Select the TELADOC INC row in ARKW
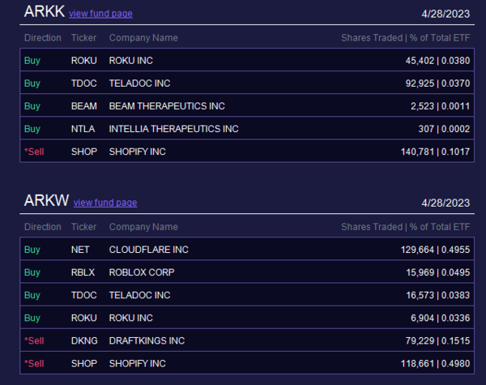 tap(247, 295)
